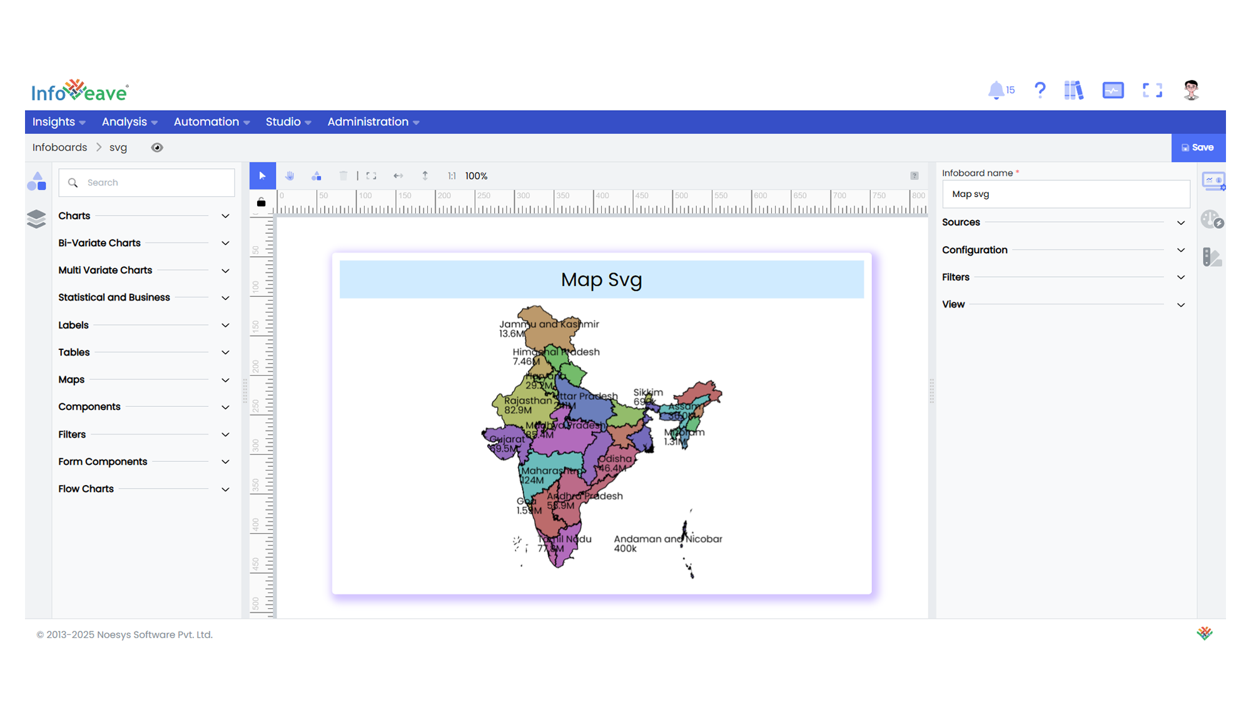Click the footer Infoweave emblem
The width and height of the screenshot is (1251, 725).
pos(1205,634)
